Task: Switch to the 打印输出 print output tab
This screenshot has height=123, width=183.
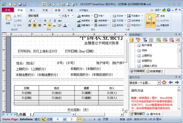Action: [84, 10]
